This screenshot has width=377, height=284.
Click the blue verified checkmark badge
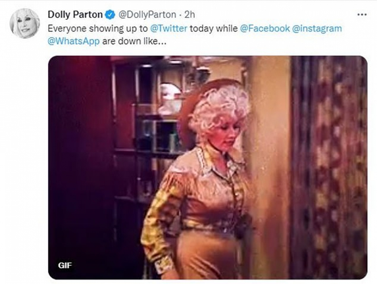click(111, 15)
